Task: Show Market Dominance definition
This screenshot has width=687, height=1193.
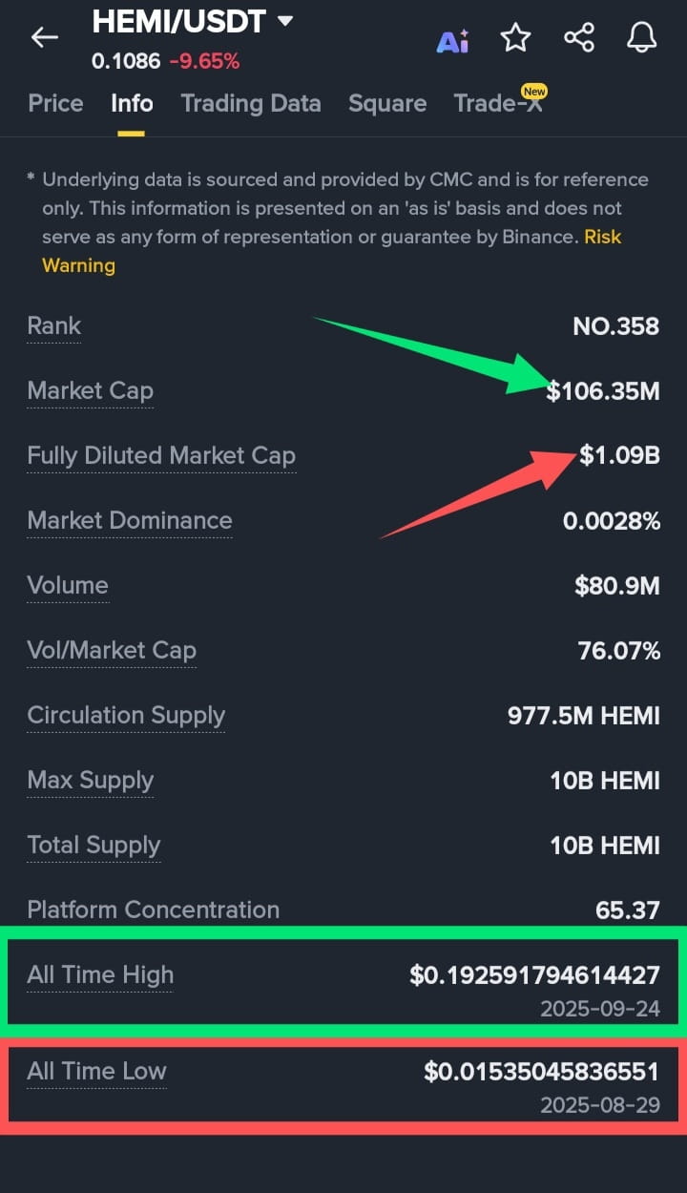Action: tap(130, 521)
